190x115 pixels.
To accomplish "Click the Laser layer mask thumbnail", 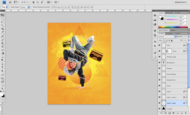I will click(170, 51).
